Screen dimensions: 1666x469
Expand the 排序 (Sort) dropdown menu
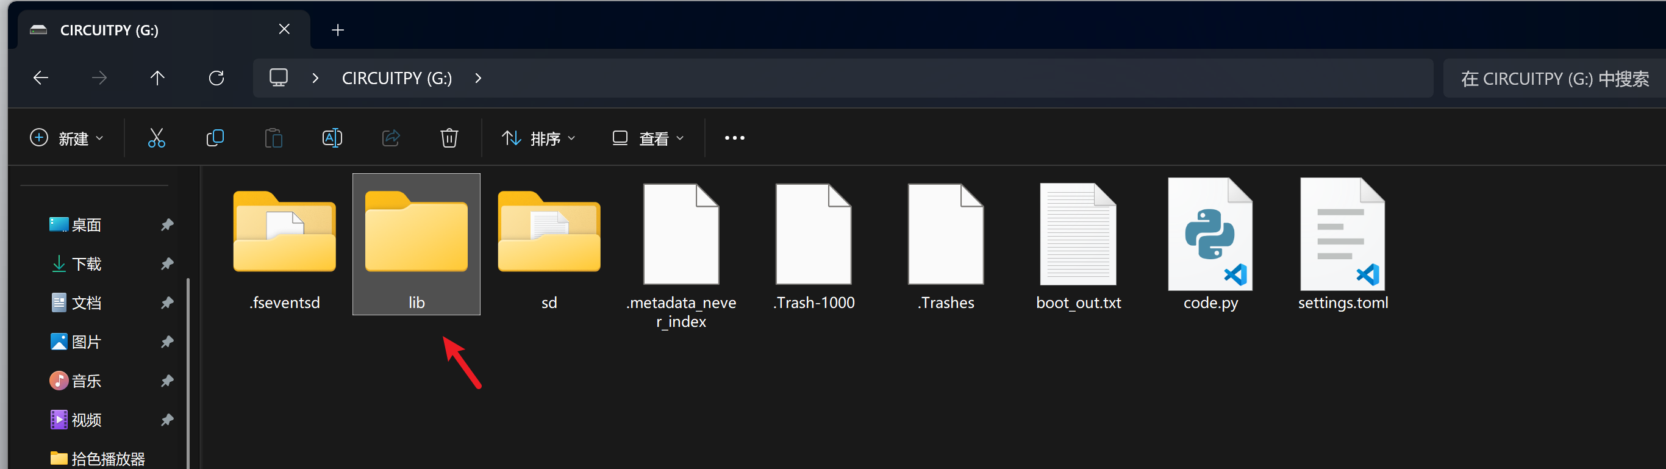[538, 138]
